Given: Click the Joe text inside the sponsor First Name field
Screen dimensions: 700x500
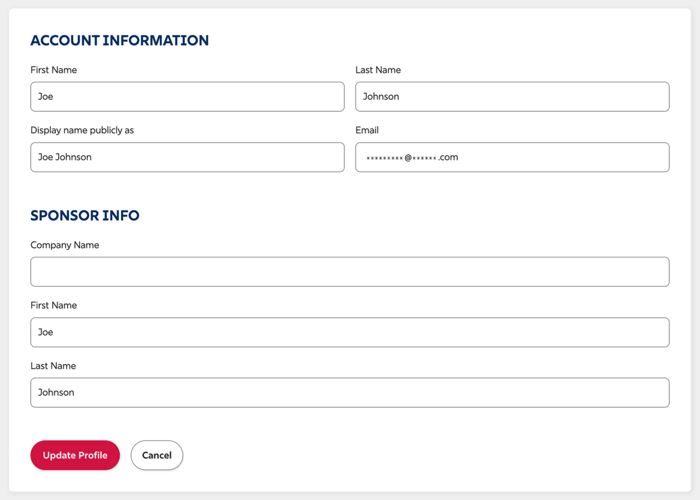Looking at the screenshot, I should point(46,332).
